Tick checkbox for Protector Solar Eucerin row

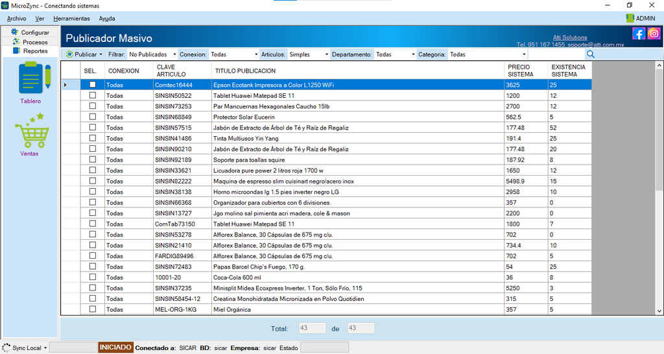[x=92, y=117]
